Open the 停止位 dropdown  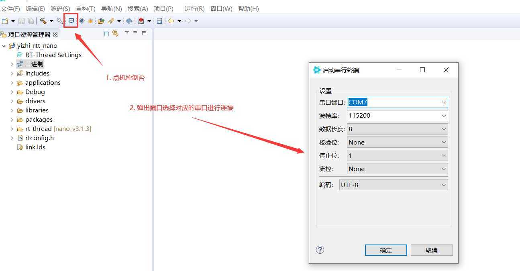[x=398, y=155]
